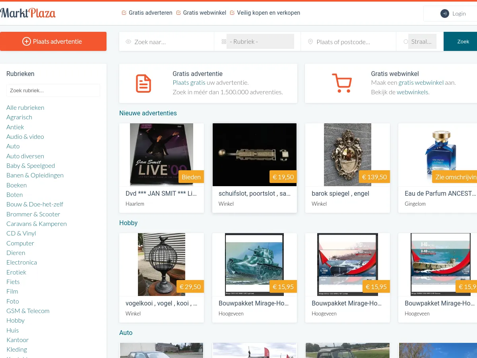
Task: Click the Gratis webwinkel checkmark
Action: pyautogui.click(x=178, y=13)
